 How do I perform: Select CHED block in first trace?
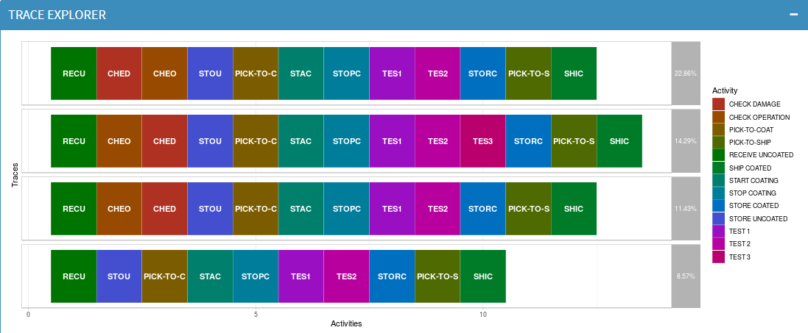point(119,74)
